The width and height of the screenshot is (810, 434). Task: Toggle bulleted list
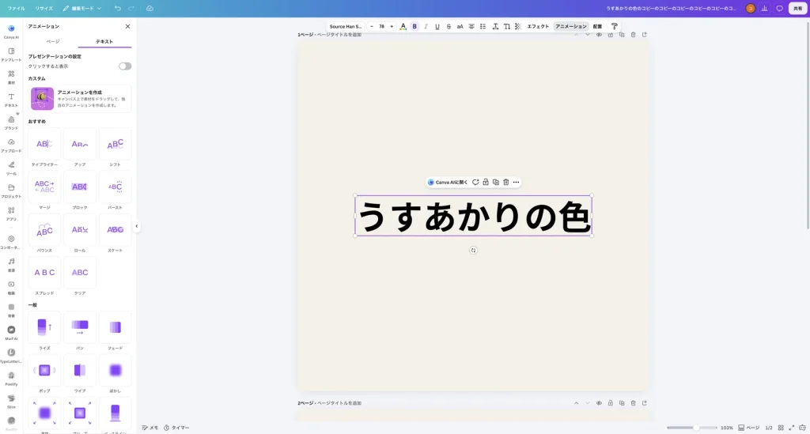coord(483,26)
